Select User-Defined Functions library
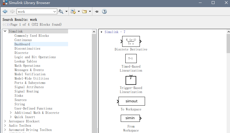 pyautogui.click(x=33, y=108)
